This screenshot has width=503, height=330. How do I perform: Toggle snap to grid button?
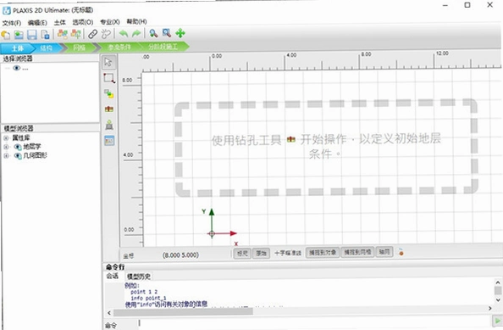coord(357,252)
